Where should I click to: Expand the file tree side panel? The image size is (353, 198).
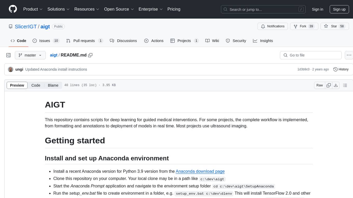9,55
